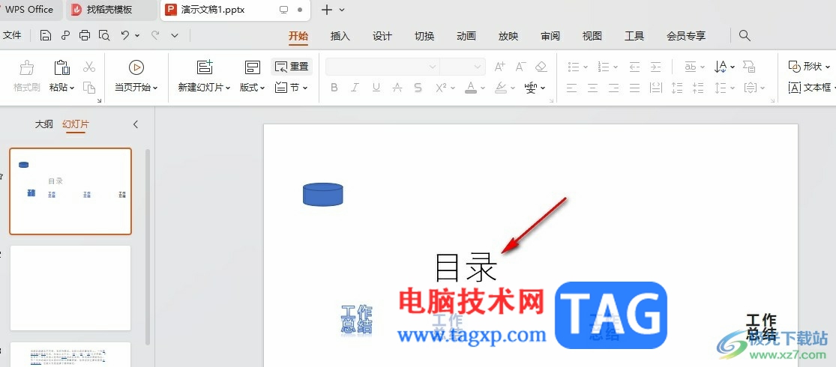The height and width of the screenshot is (367, 836).
Task: Click the Increase Indent icon
Action: [x=656, y=67]
